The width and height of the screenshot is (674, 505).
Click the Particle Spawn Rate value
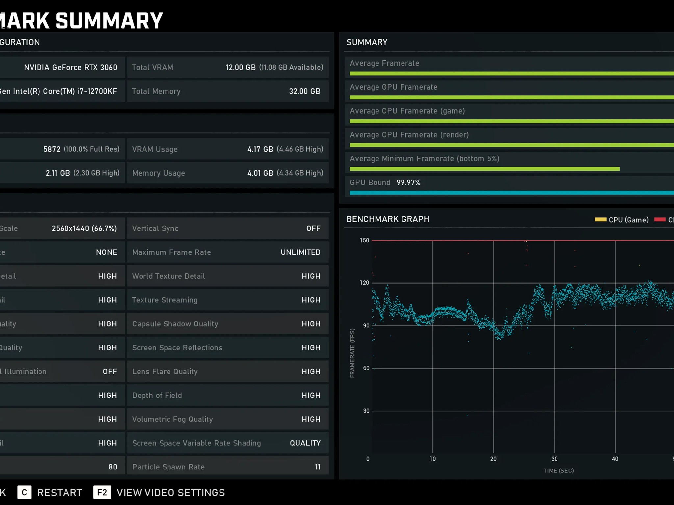click(318, 467)
